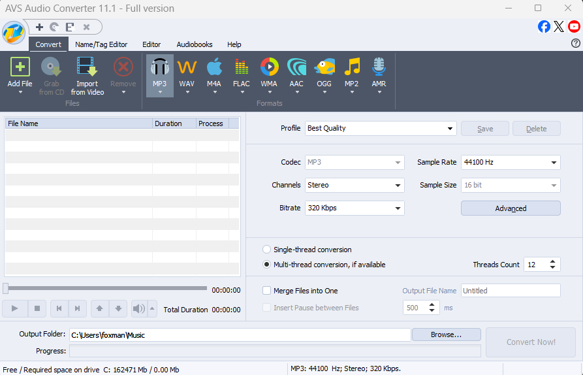Toggle Insert Pause between Files checkbox

click(x=266, y=308)
